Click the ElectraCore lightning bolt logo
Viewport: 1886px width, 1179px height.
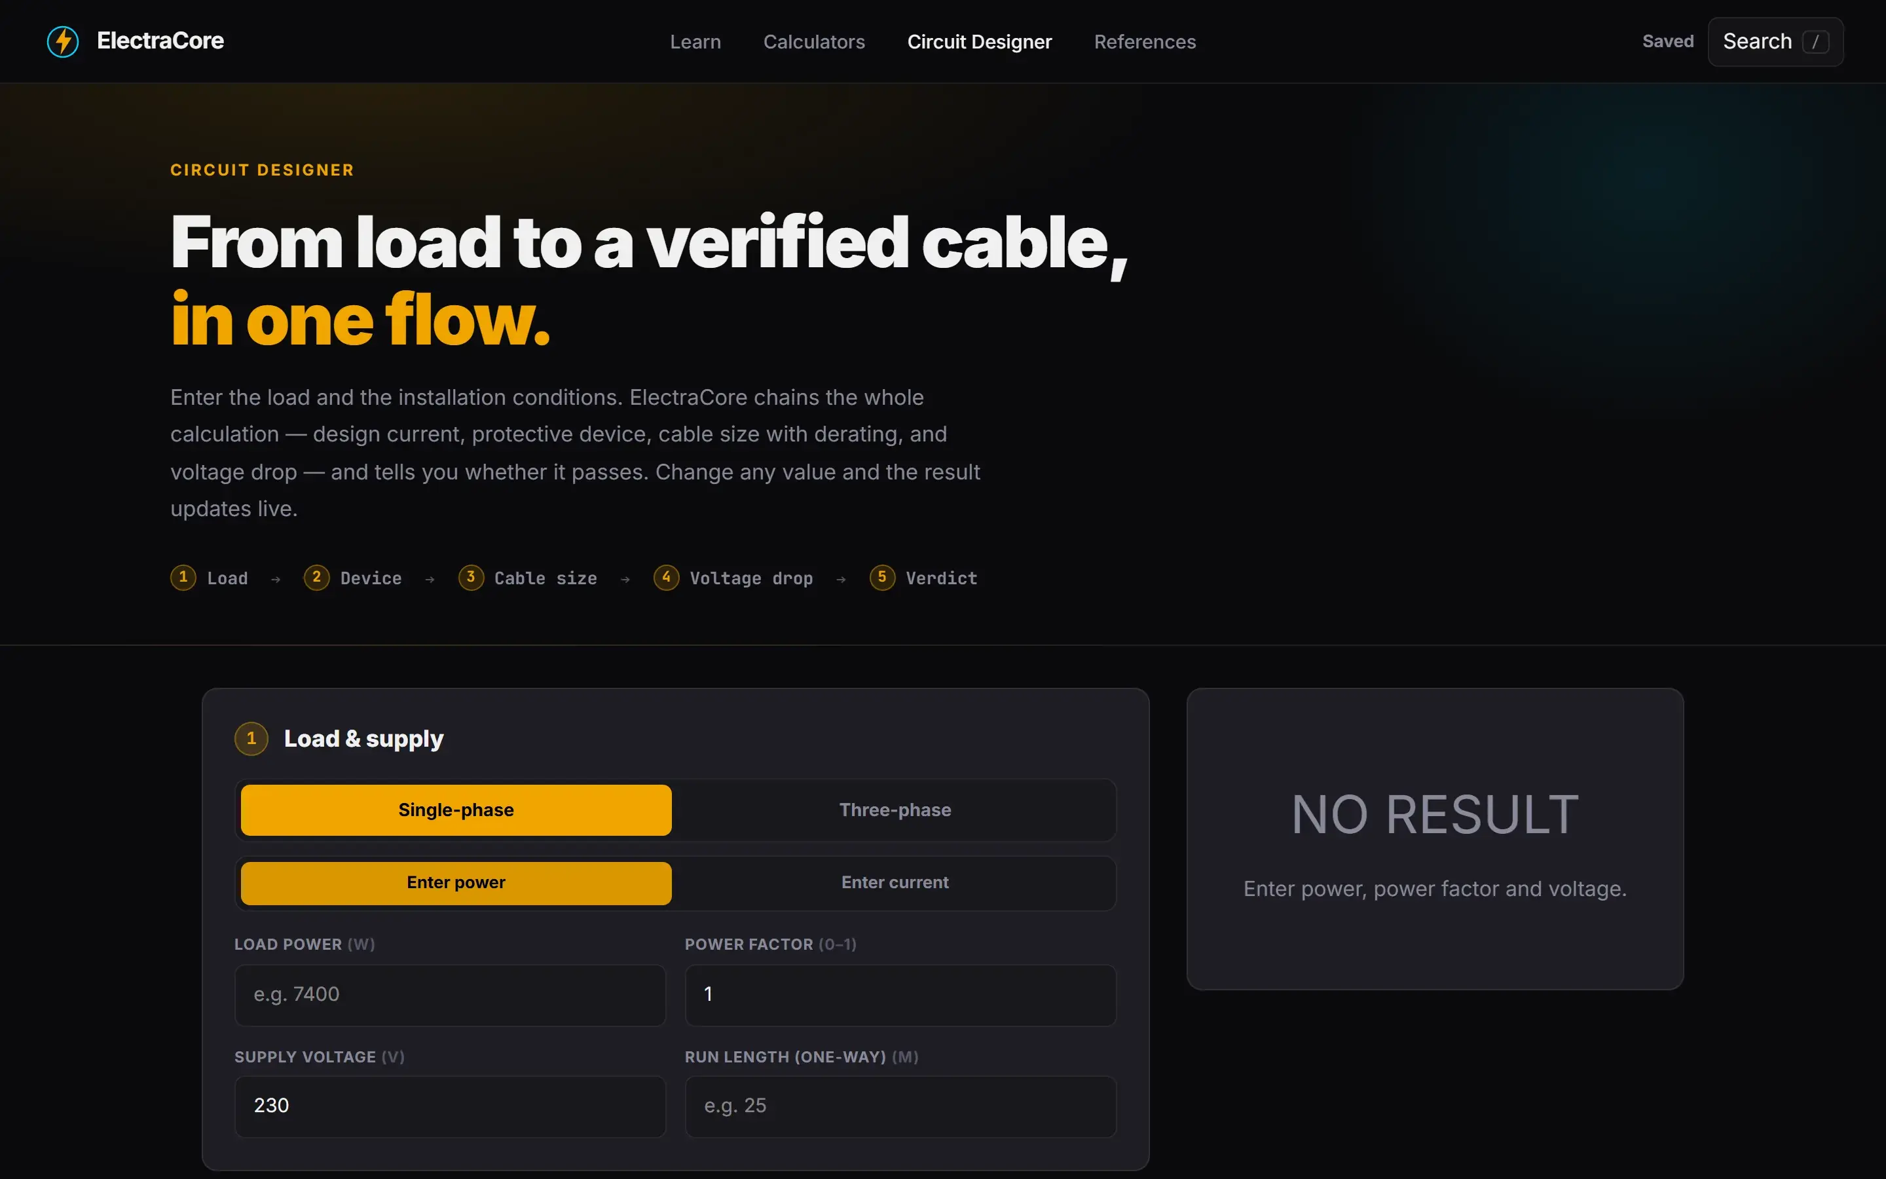point(63,41)
